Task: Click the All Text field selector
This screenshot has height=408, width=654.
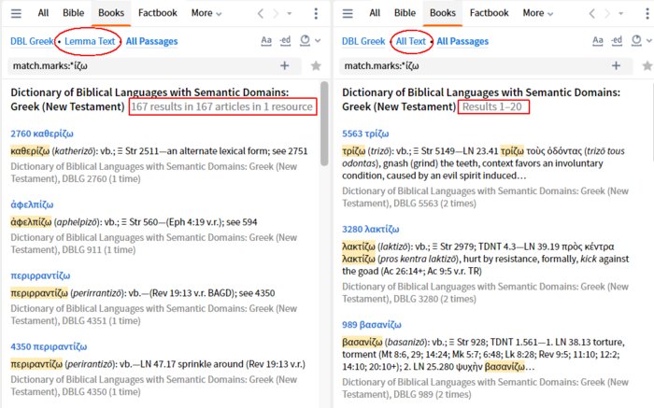Action: (411, 41)
